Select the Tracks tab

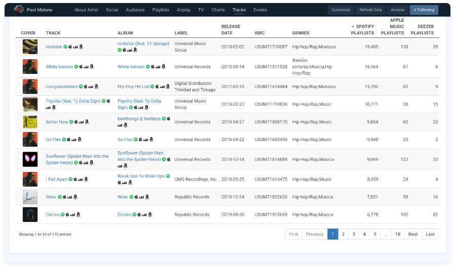click(239, 10)
